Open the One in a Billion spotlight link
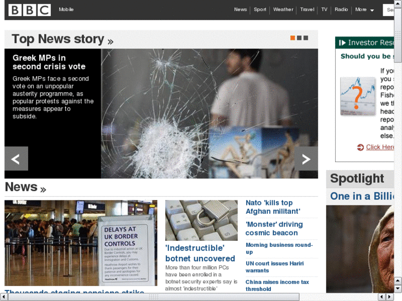Image resolution: width=402 pixels, height=301 pixels. click(362, 196)
